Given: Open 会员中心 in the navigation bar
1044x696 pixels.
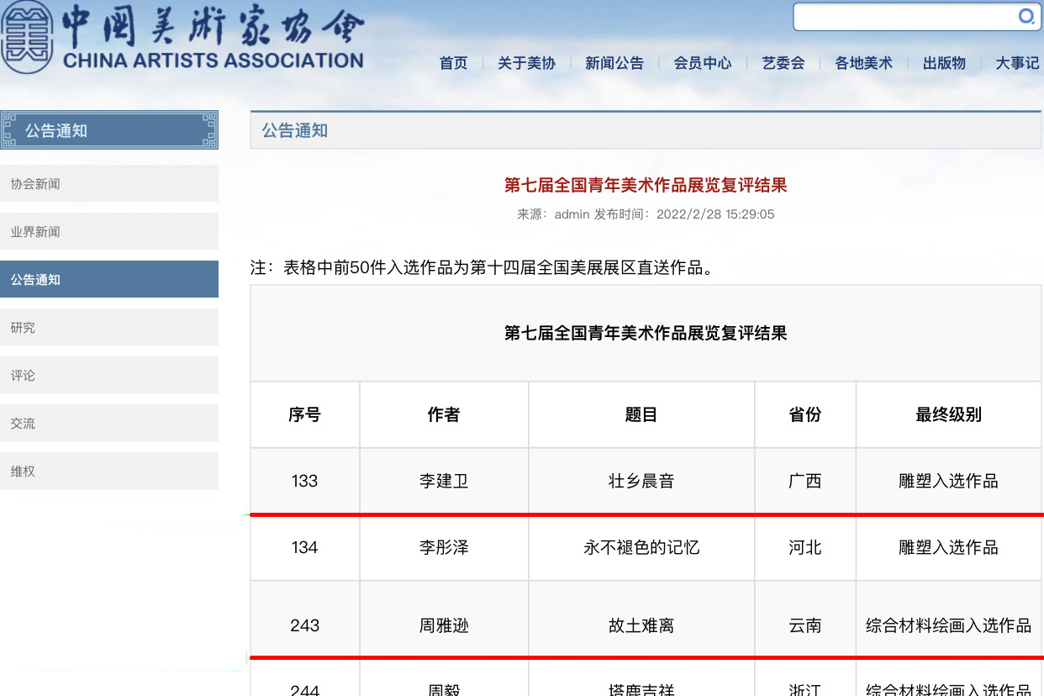Looking at the screenshot, I should point(703,63).
